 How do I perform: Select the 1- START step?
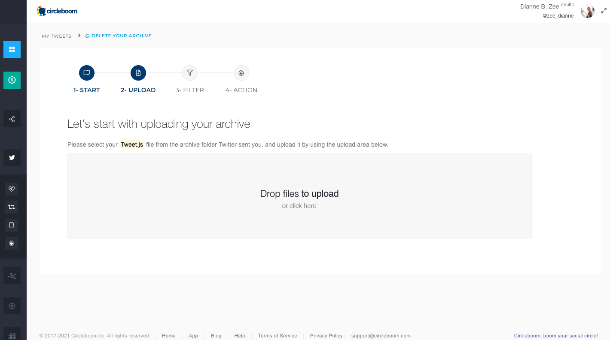[x=87, y=73]
